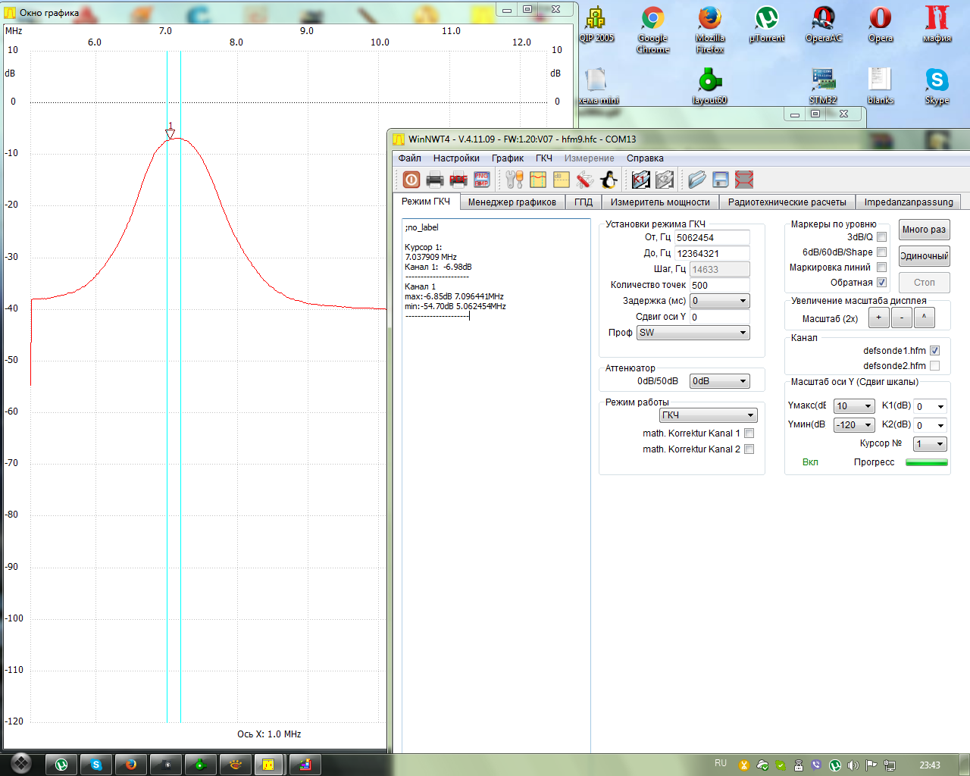The image size is (970, 776).
Task: Enable math. Korrektur Kanal 2 checkbox
Action: (749, 449)
